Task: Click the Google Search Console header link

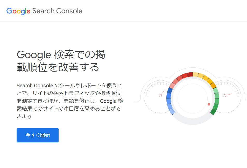Action: click(44, 11)
